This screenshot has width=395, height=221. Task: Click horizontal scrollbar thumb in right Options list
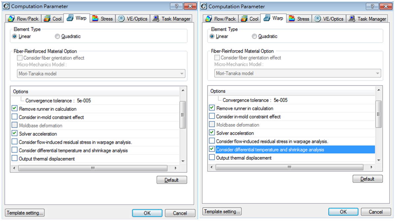click(289, 167)
